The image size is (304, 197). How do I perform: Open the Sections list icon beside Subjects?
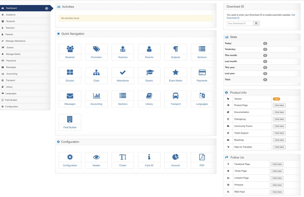coord(202,49)
